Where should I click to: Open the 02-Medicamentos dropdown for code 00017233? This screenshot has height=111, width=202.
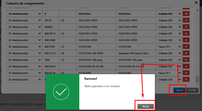(x=24, y=53)
